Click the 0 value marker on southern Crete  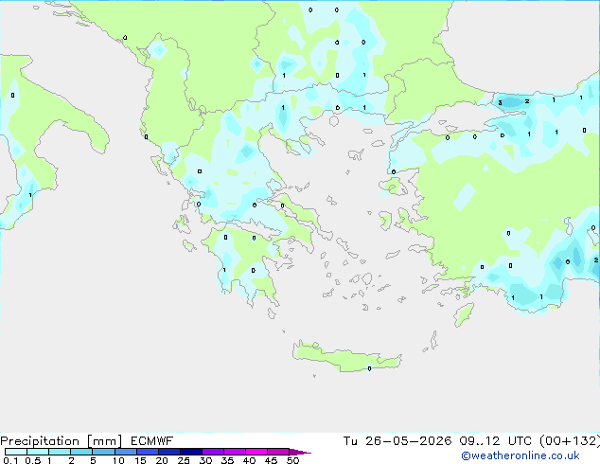click(369, 368)
